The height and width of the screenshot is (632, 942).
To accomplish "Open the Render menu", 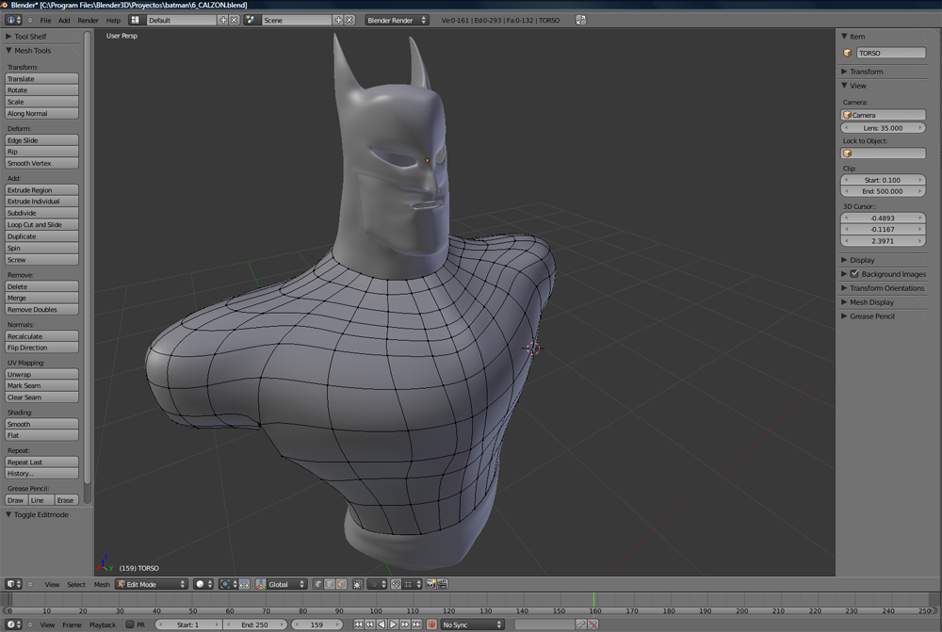I will tap(88, 20).
